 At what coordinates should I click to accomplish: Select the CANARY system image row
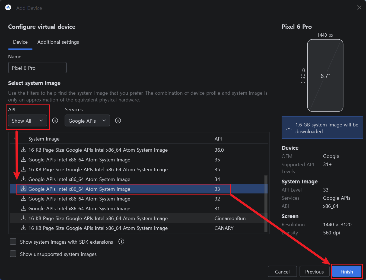pyautogui.click(x=139, y=228)
